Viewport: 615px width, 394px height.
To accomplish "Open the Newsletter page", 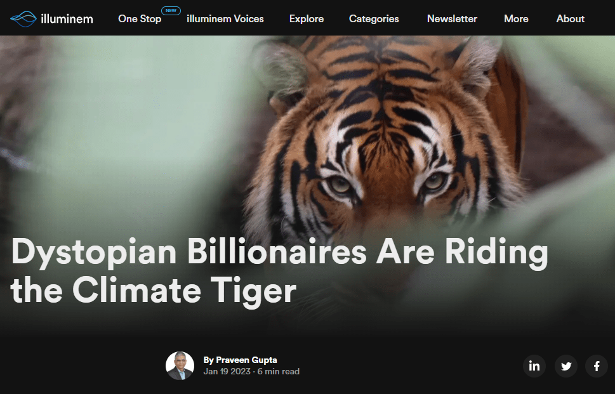I will (452, 19).
